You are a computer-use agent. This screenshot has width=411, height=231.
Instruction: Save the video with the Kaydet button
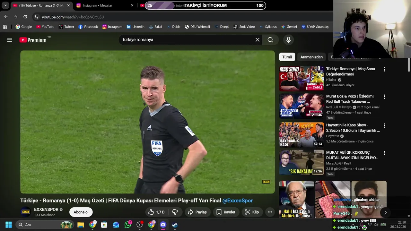coord(226,212)
